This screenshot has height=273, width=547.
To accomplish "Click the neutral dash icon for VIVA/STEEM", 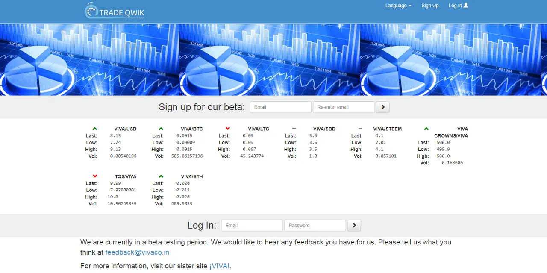I will click(x=360, y=129).
